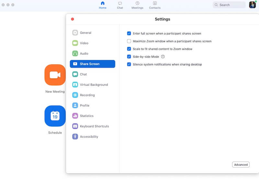The width and height of the screenshot is (259, 181).
Task: Click the Search input field
Action: pyautogui.click(x=229, y=5)
